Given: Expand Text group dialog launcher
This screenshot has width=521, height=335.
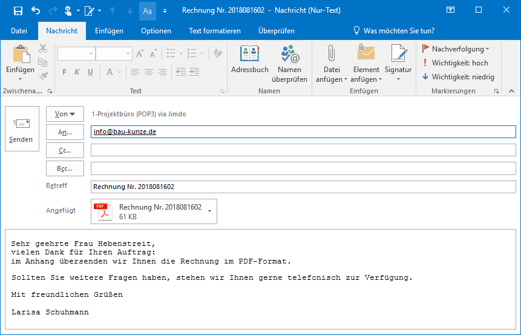Looking at the screenshot, I should click(x=222, y=91).
